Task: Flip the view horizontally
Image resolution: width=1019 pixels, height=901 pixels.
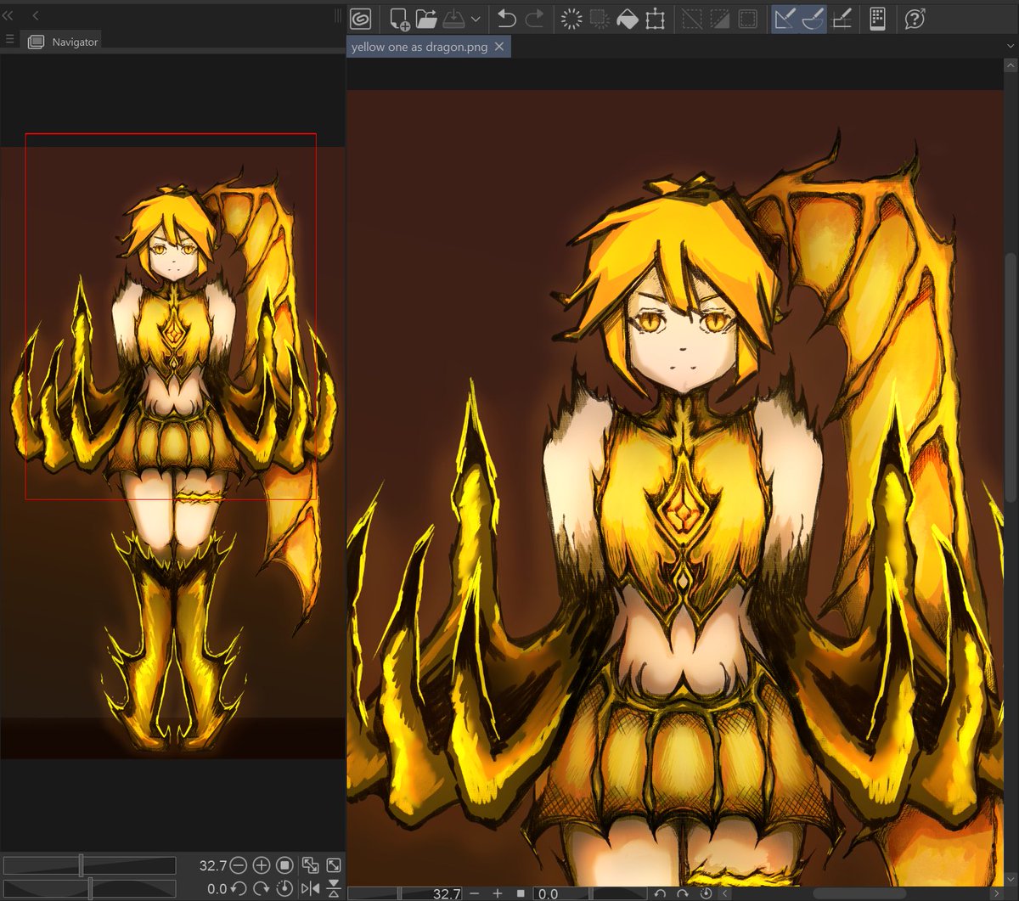Action: (311, 888)
